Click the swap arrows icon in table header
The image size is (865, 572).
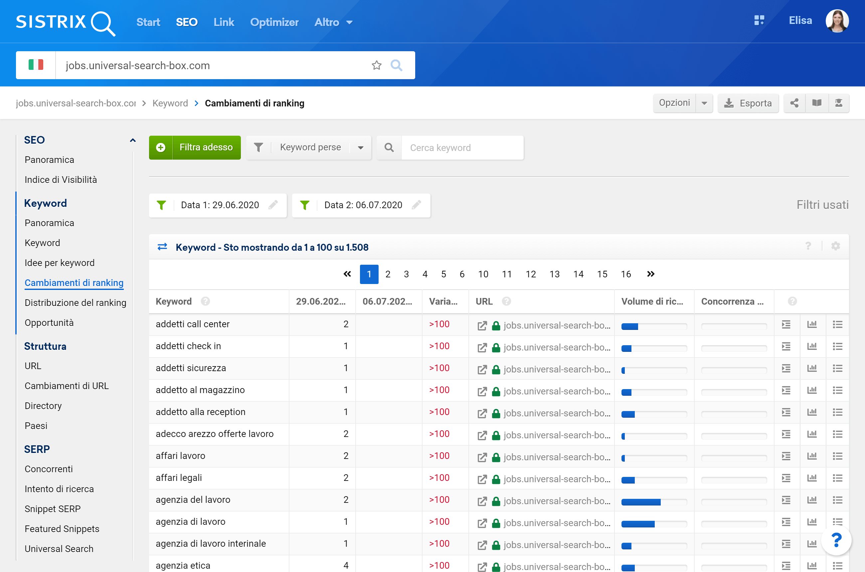click(162, 247)
